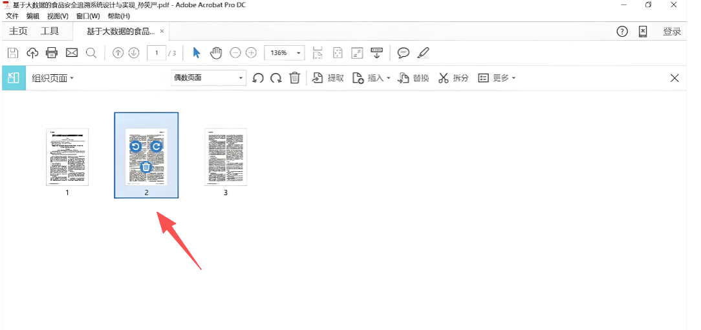Click the 替换 replace button
This screenshot has height=330, width=701.
click(x=413, y=78)
